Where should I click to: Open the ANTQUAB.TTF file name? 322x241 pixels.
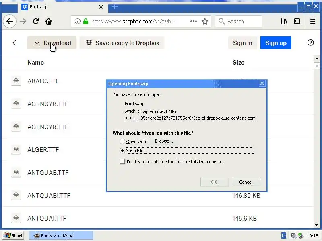coord(48,173)
